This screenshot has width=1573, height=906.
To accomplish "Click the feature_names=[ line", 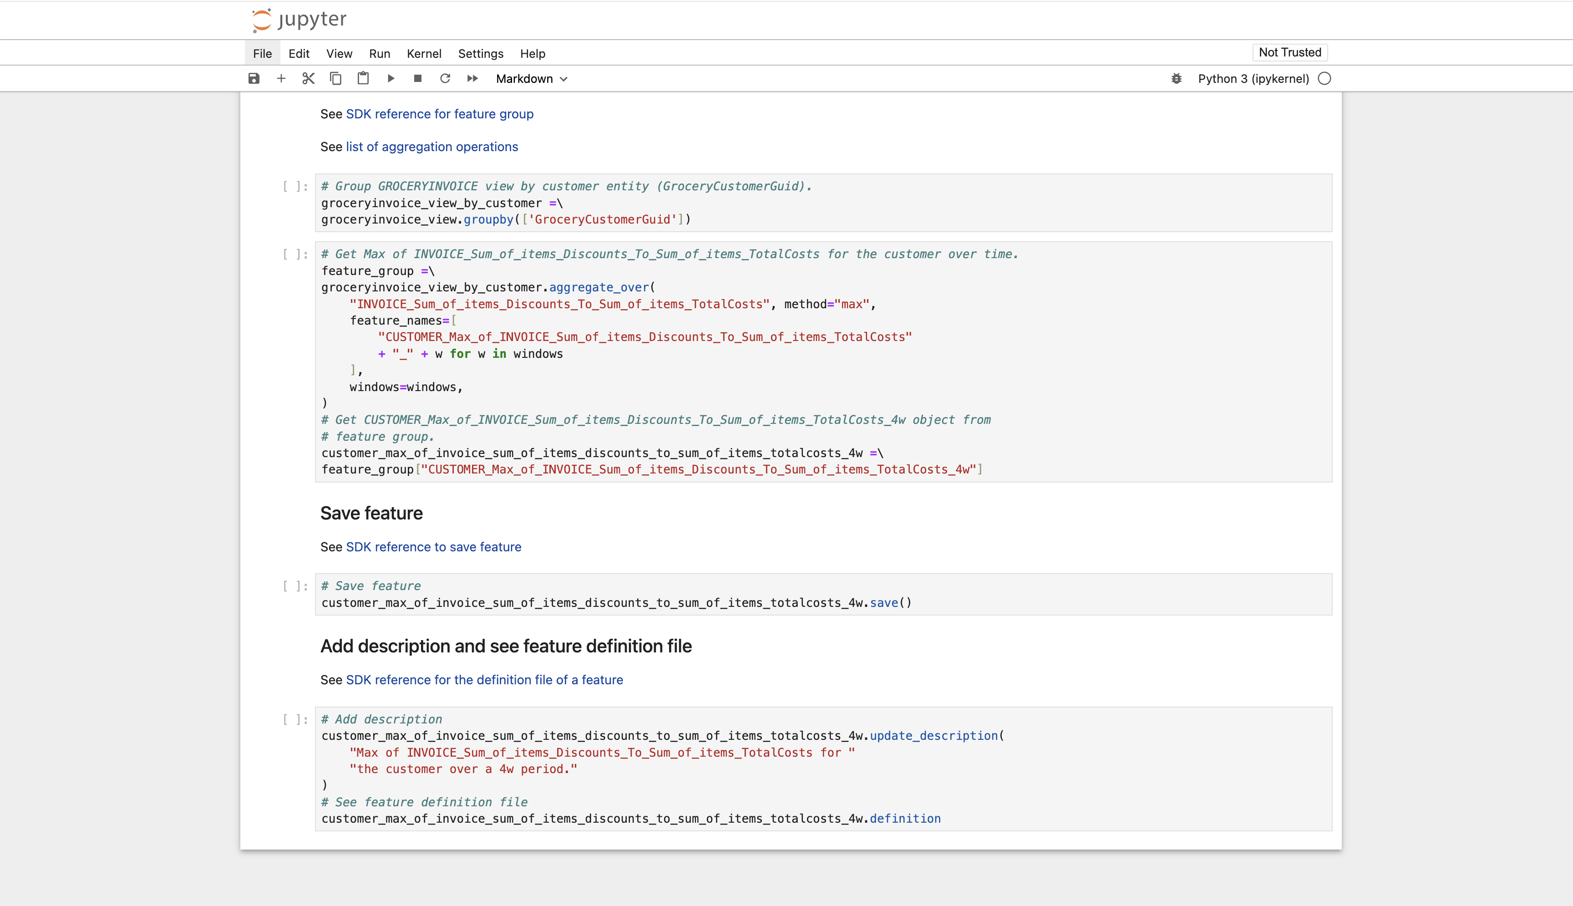I will pos(403,321).
